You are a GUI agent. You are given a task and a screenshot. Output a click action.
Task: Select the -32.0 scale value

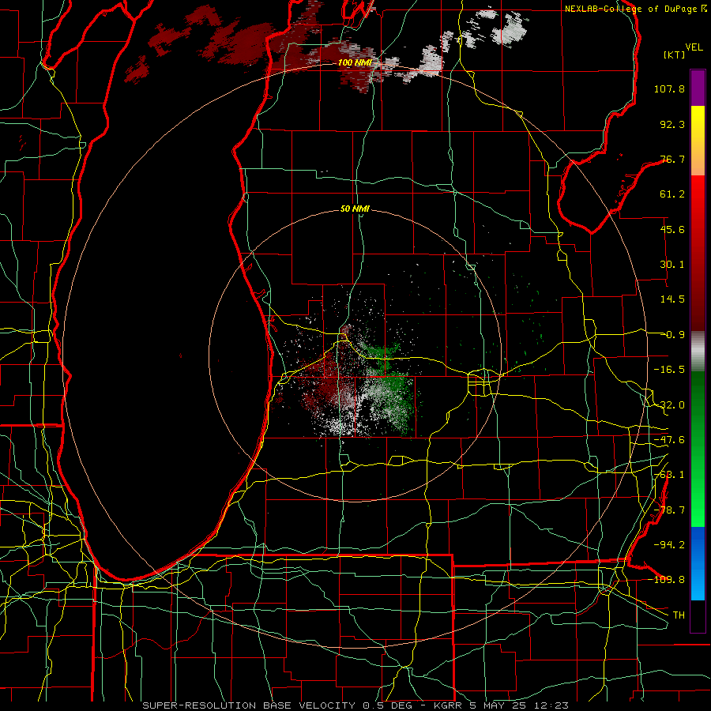(669, 405)
